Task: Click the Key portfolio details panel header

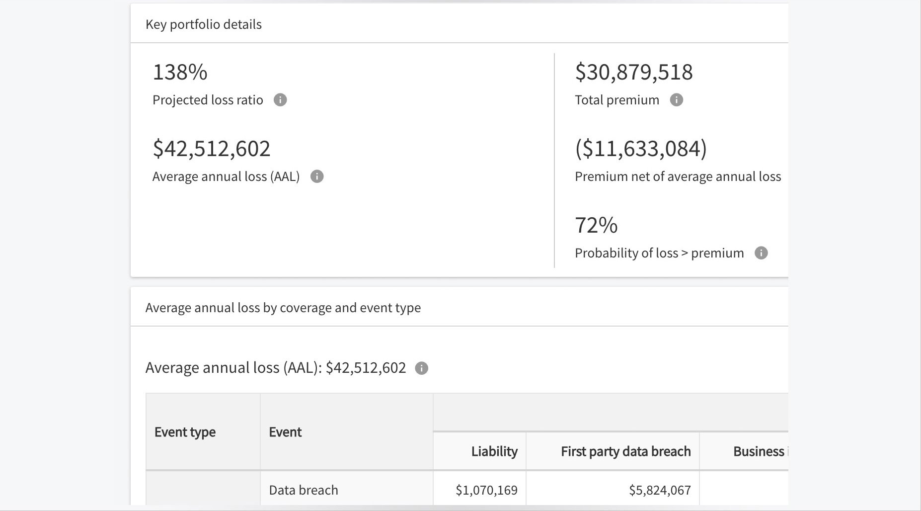Action: [x=204, y=24]
